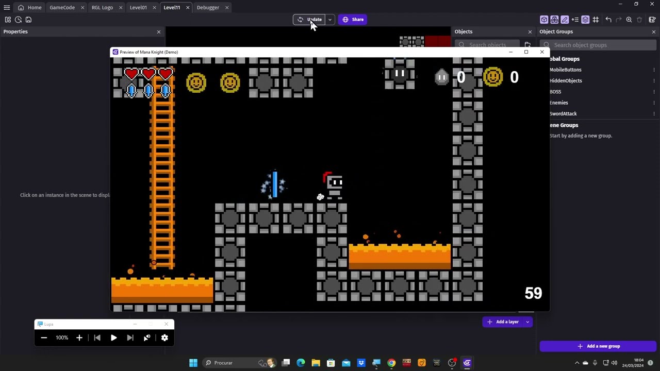Image resolution: width=660 pixels, height=371 pixels.
Task: Open the zoom magnifier icon
Action: 629,20
